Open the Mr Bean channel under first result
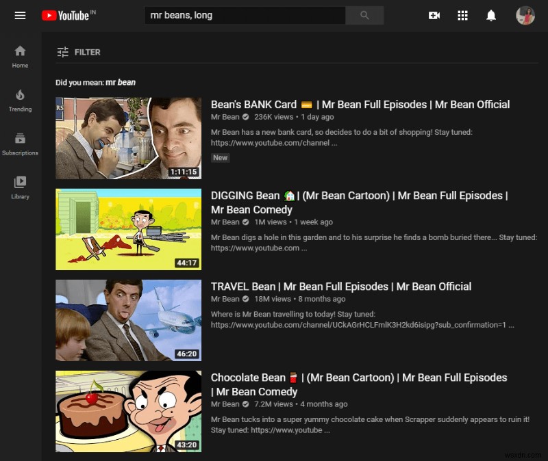 (225, 117)
